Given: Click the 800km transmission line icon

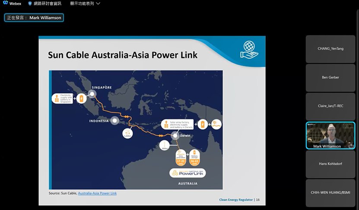Looking at the screenshot, I should pos(165,146).
